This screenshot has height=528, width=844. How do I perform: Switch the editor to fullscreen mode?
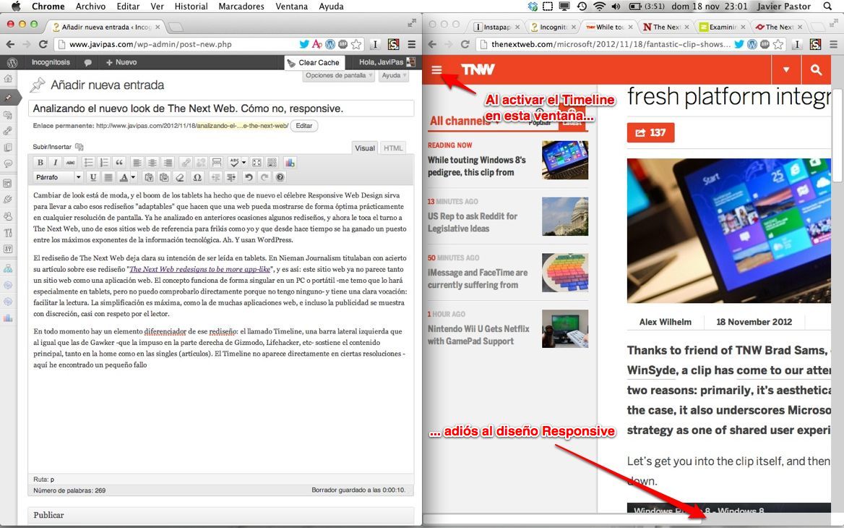click(x=257, y=162)
